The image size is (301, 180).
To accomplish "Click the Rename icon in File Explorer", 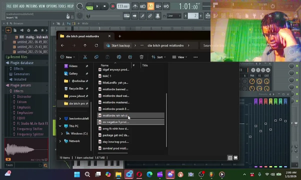I will (x=119, y=57).
